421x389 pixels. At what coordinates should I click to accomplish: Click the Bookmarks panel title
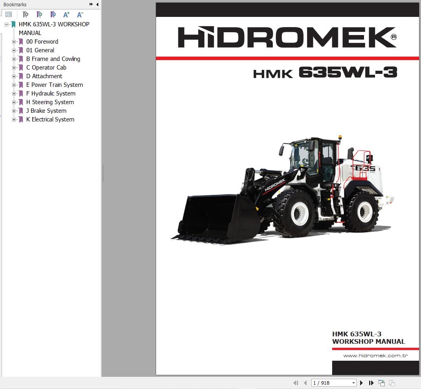pyautogui.click(x=15, y=5)
